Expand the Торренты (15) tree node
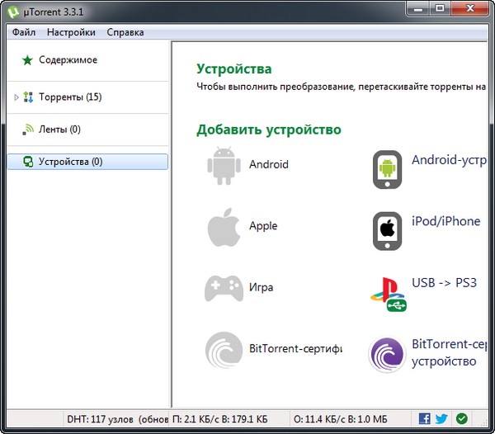The image size is (495, 434). coord(16,97)
